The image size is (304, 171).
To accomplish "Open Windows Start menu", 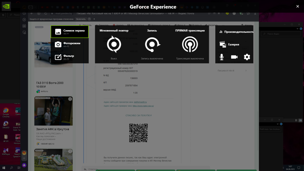I will click(4, 168).
